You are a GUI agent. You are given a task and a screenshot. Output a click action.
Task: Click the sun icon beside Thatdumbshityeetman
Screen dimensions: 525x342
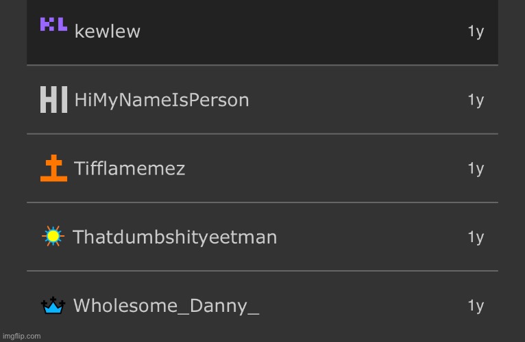point(53,236)
